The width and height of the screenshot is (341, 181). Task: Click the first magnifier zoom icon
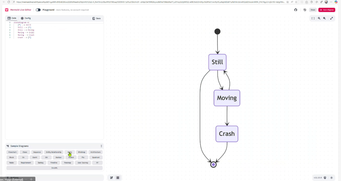[x=319, y=18]
